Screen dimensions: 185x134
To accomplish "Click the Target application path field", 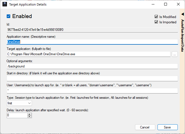I will (88, 54).
